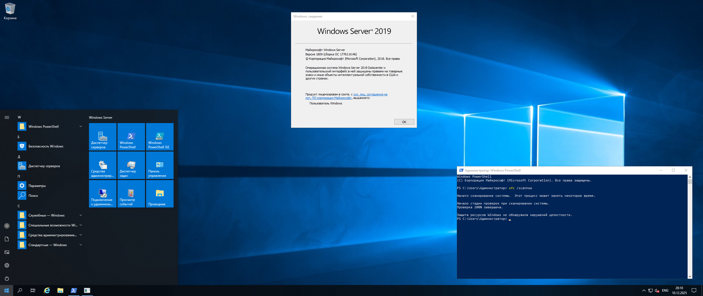Open the Control Panel tile
This screenshot has width=703, height=296.
tap(160, 165)
